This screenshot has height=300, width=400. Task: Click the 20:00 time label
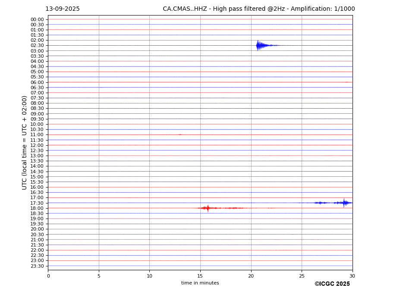click(37, 229)
